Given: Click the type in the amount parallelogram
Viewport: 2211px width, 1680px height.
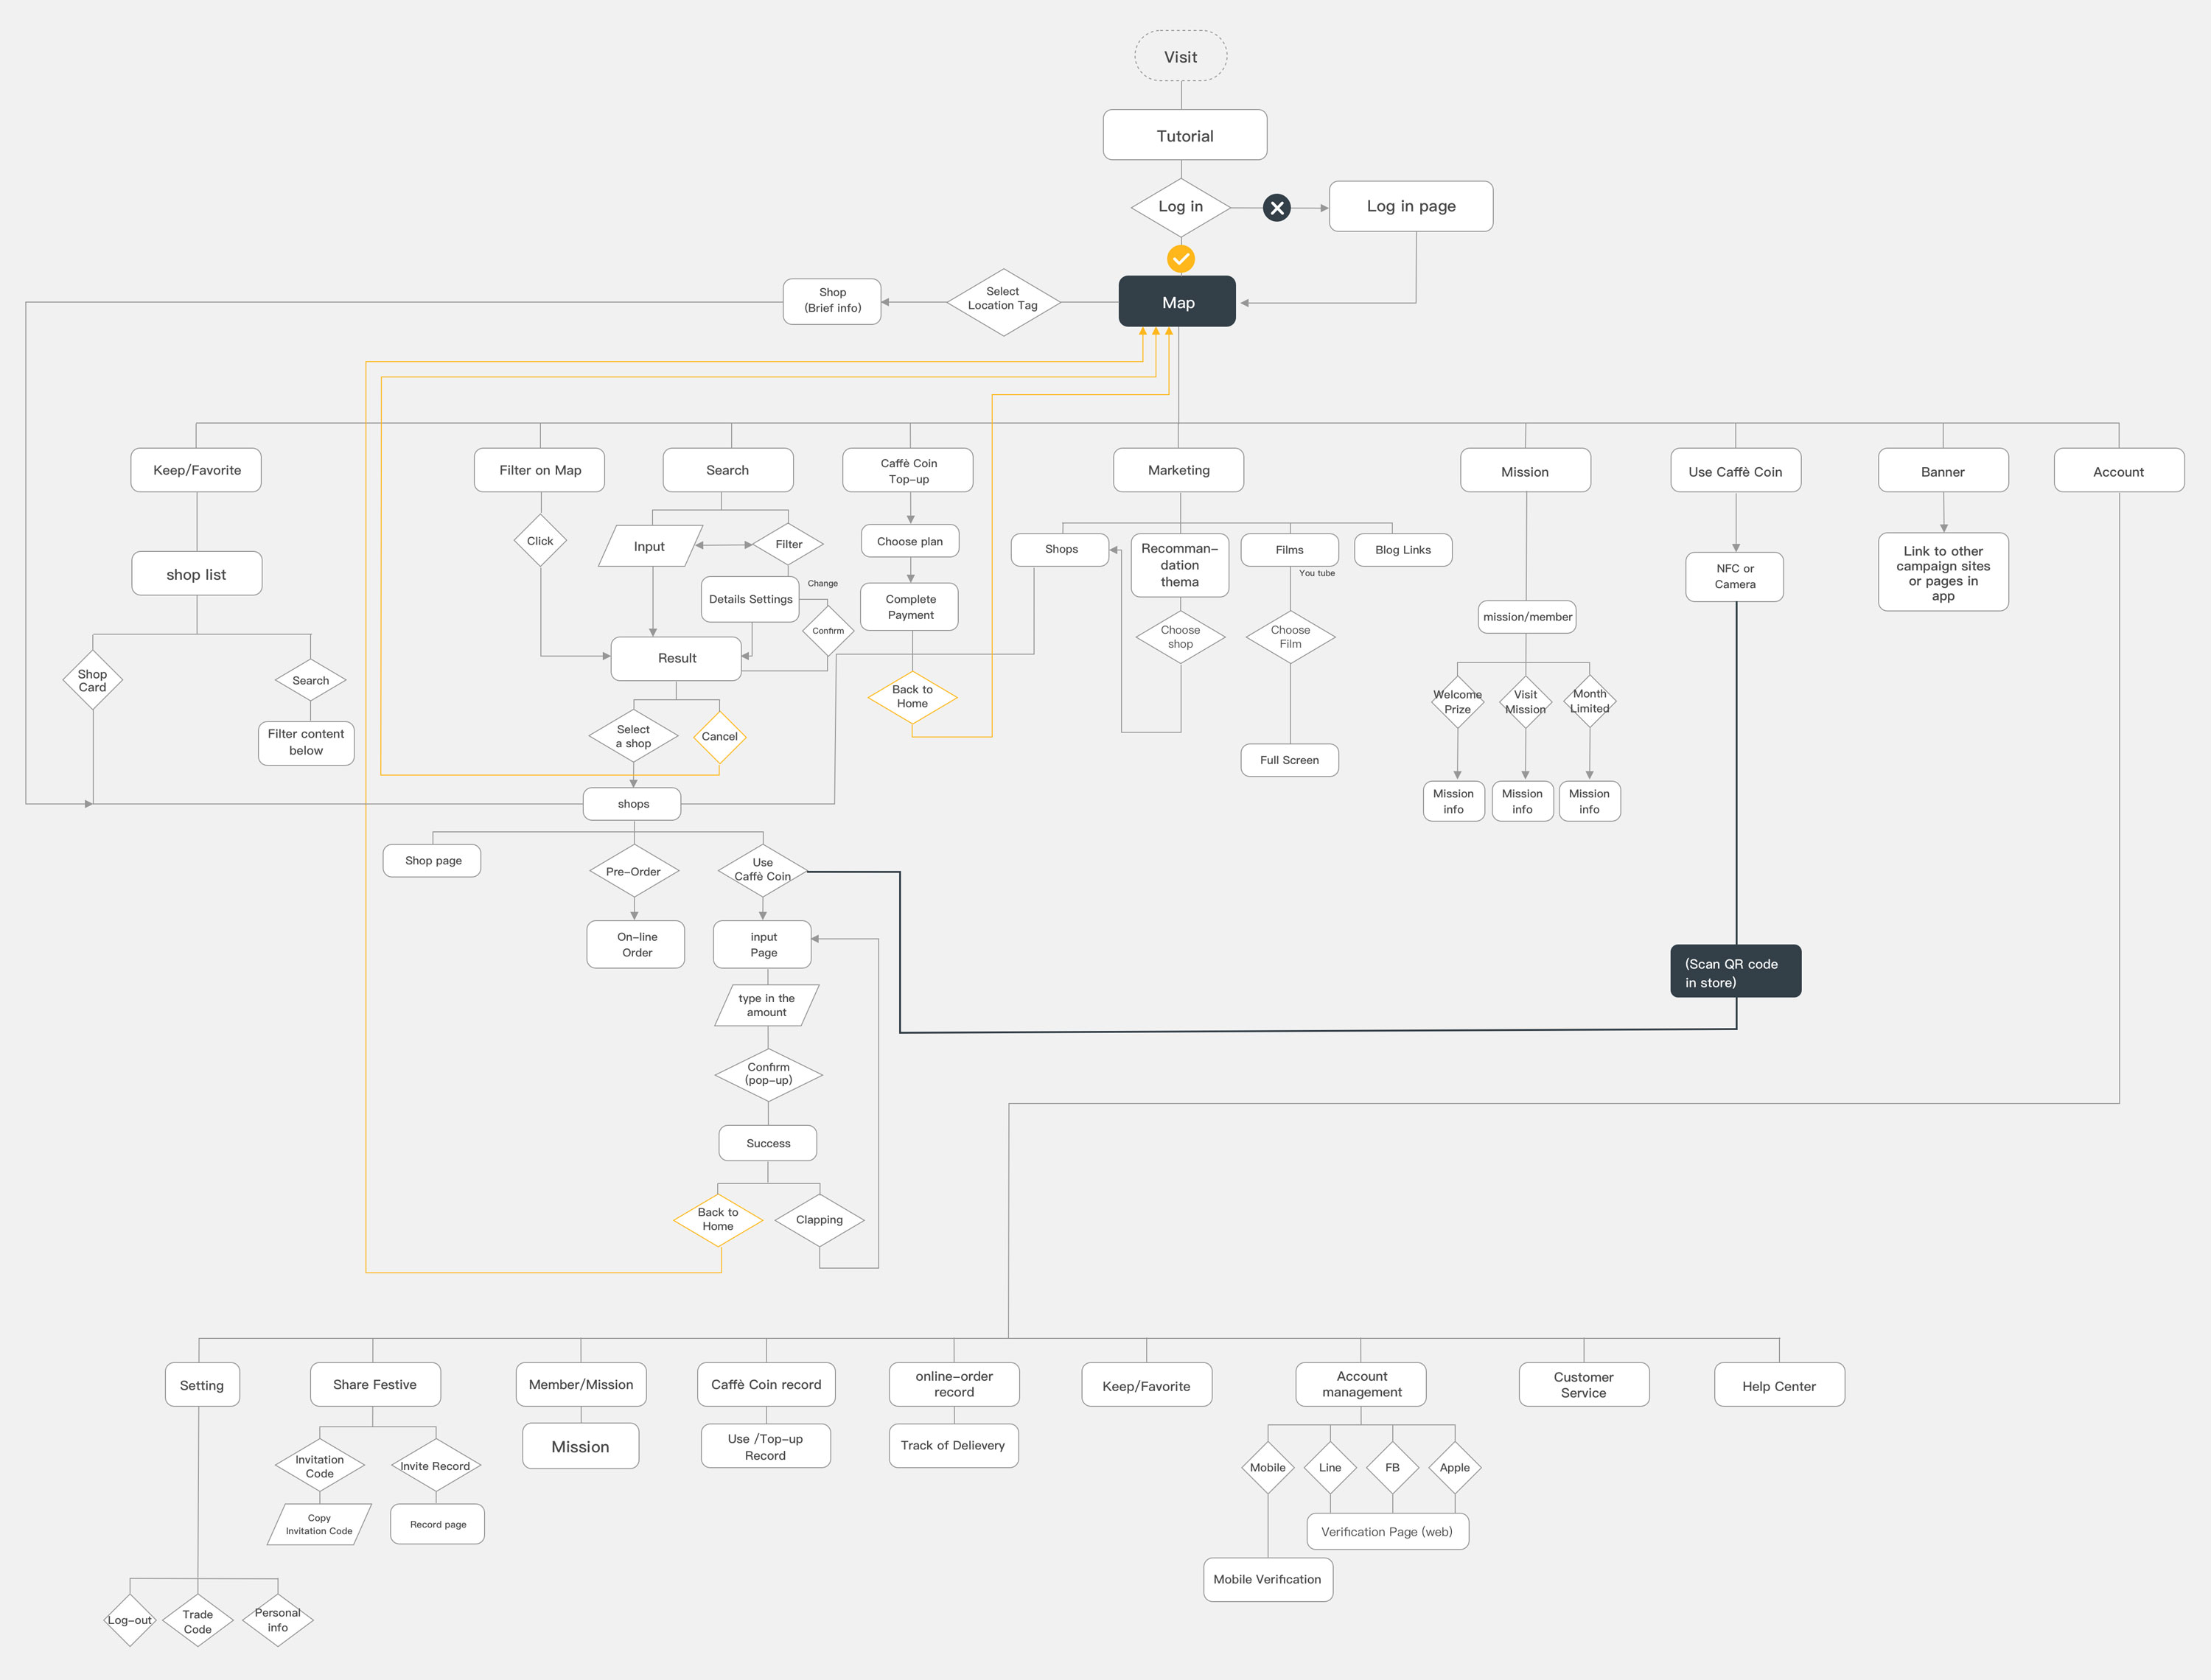Looking at the screenshot, I should [x=766, y=1006].
